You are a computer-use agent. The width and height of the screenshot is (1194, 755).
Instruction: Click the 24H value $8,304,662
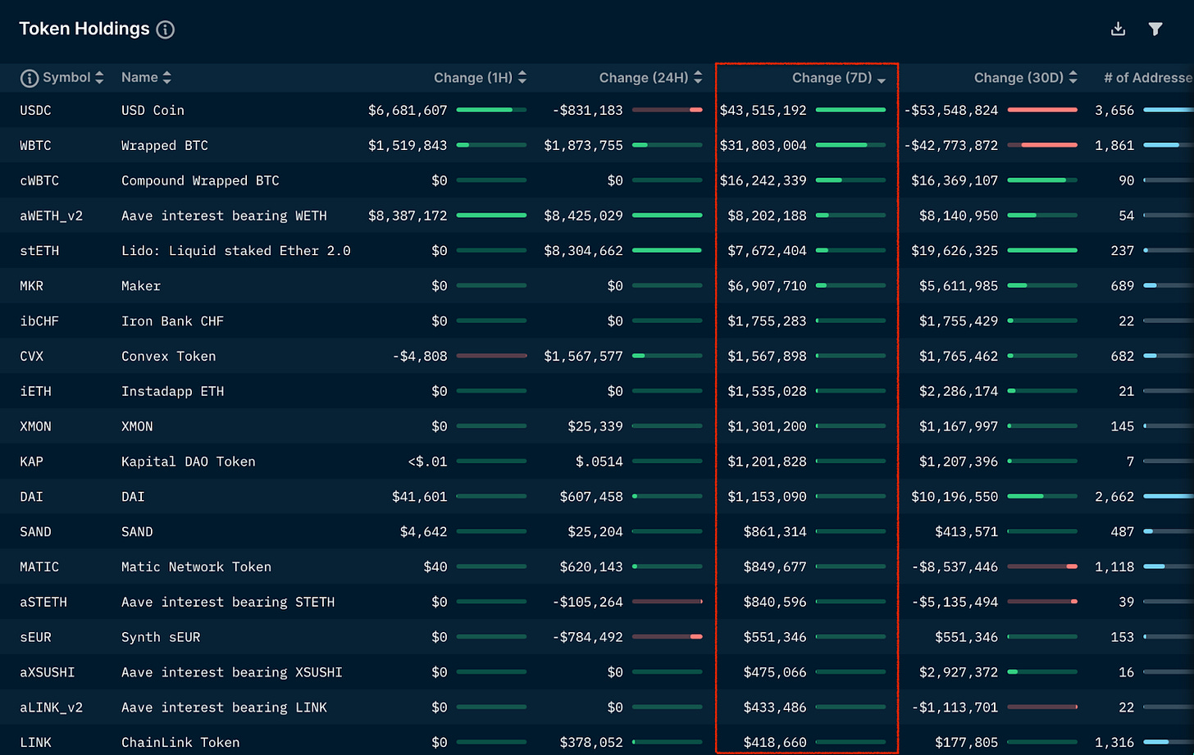(x=583, y=251)
